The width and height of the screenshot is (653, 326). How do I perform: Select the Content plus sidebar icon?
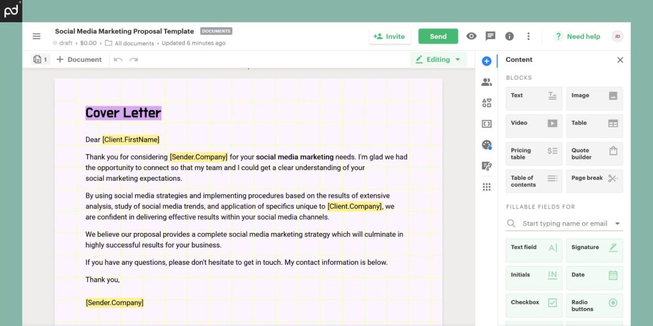[487, 61]
